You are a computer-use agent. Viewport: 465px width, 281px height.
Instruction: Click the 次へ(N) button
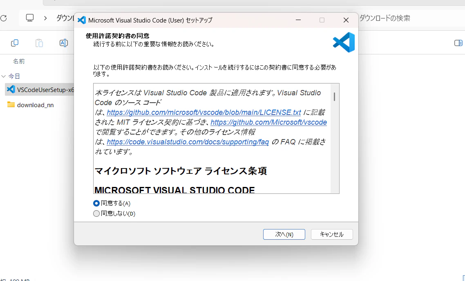click(x=284, y=234)
